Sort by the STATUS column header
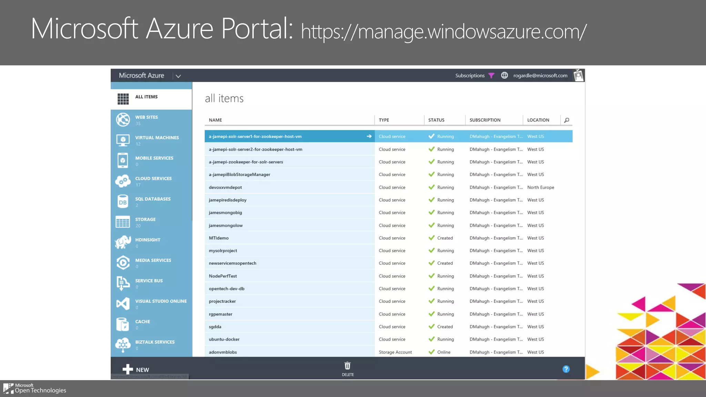This screenshot has height=397, width=706. click(436, 120)
